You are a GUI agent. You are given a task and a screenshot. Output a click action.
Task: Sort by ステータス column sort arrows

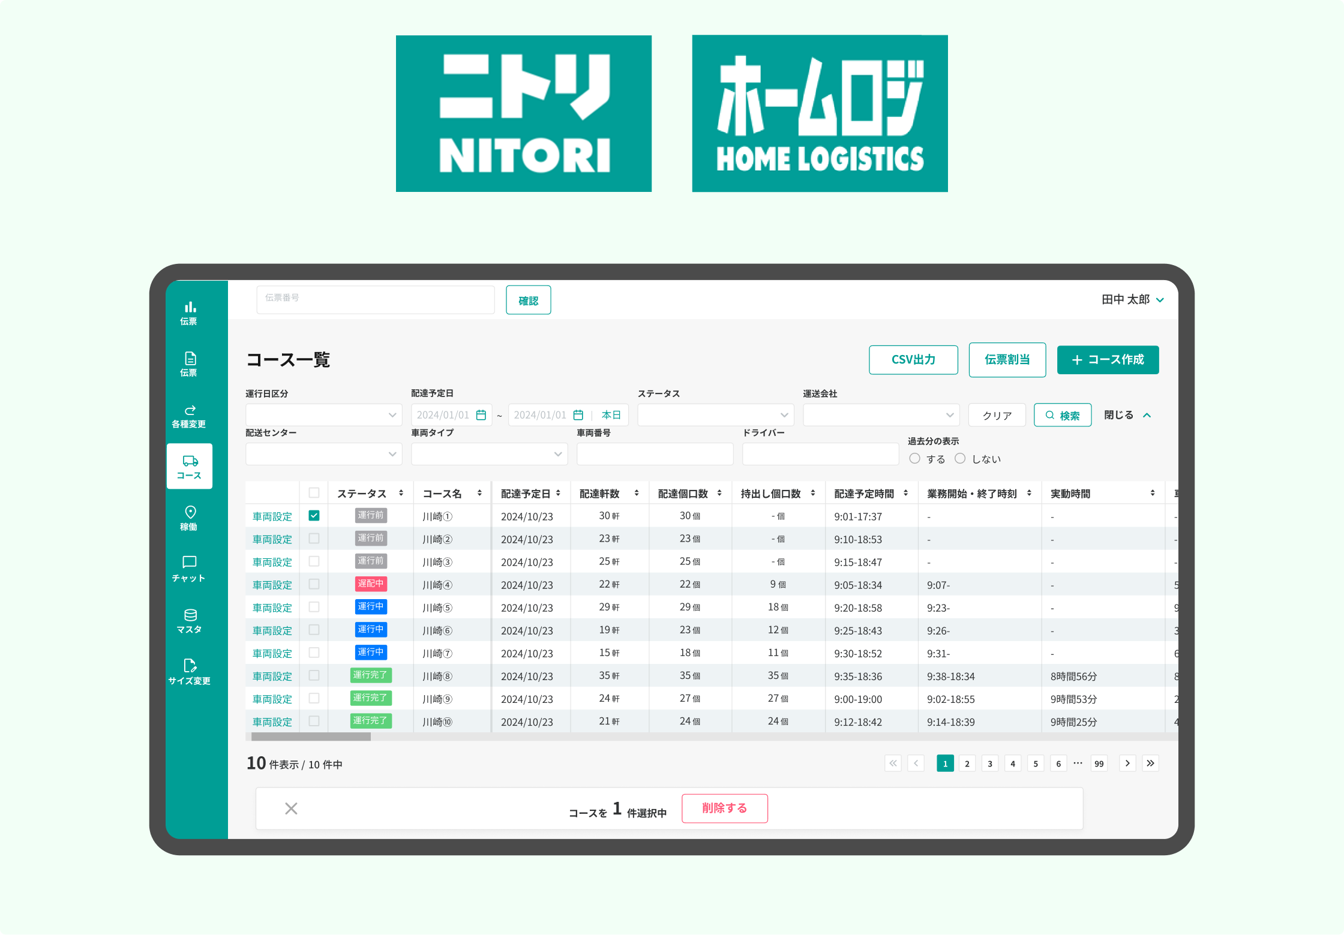tap(401, 493)
